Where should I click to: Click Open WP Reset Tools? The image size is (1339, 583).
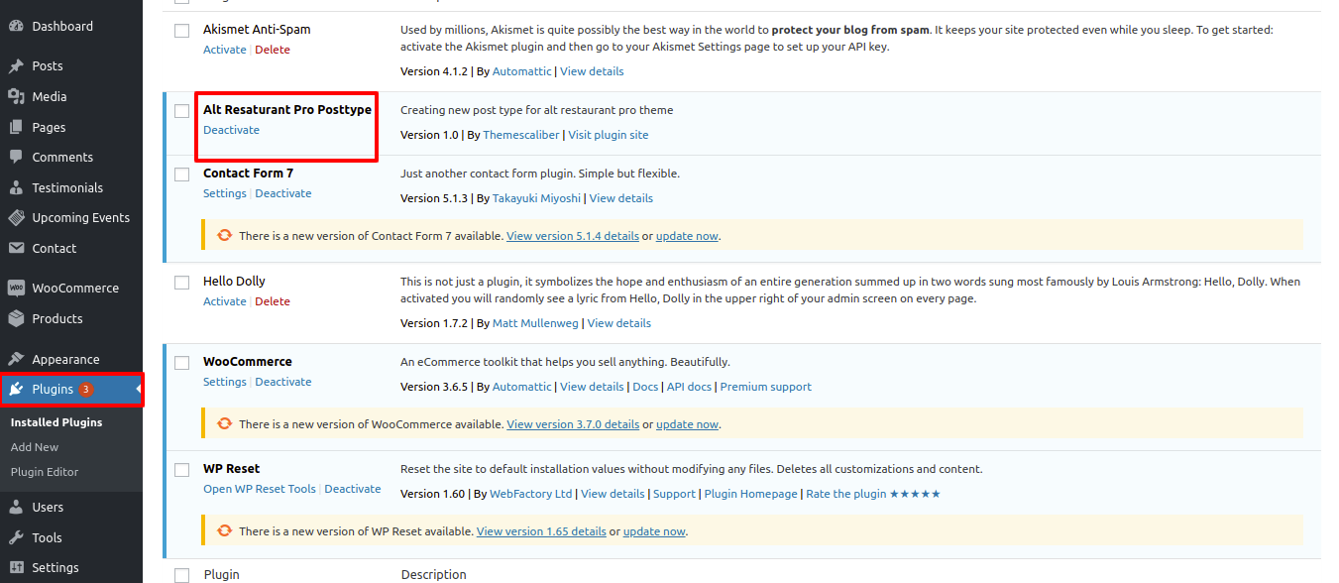pos(260,489)
